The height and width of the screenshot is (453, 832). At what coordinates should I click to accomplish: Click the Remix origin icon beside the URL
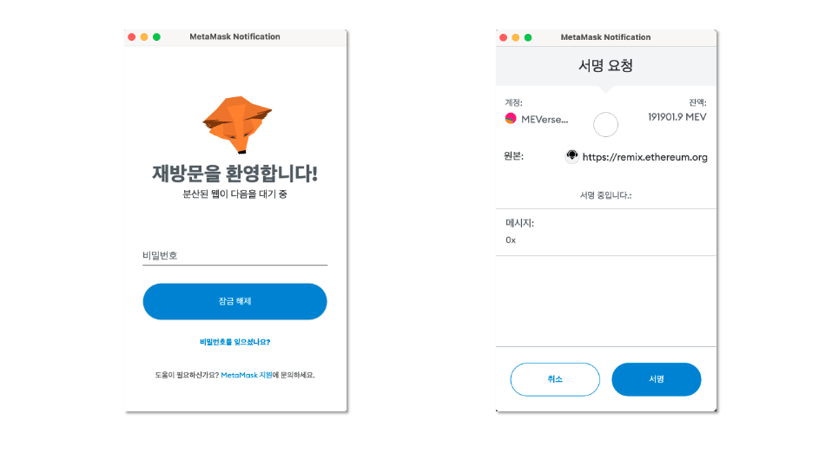(x=571, y=156)
